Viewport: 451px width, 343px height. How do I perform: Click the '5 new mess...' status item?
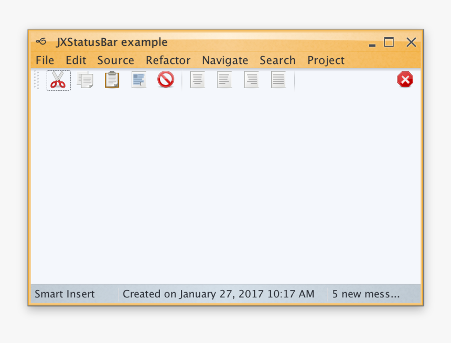[366, 294]
